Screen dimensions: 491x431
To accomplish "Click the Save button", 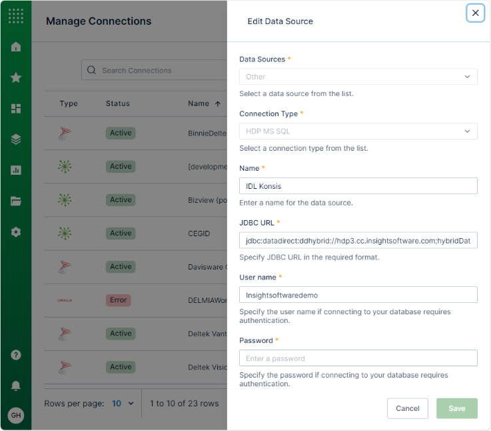I will coord(457,408).
